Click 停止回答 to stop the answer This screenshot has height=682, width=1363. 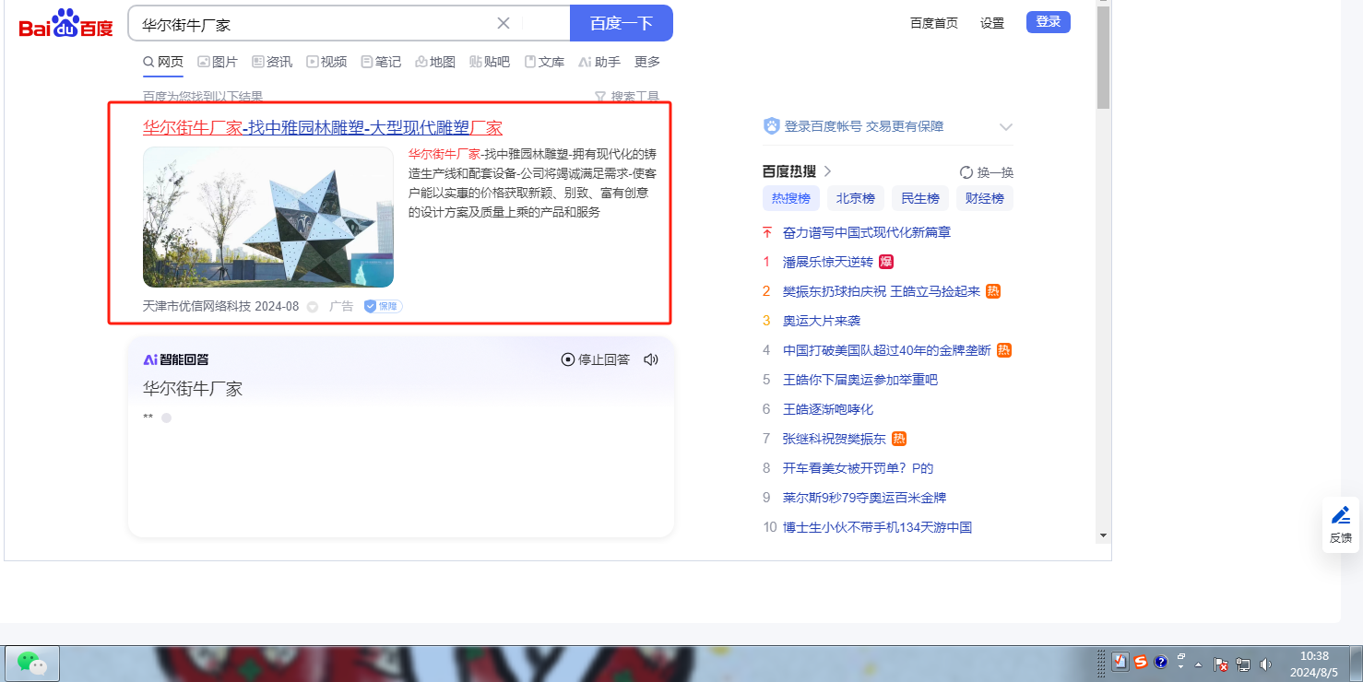(x=596, y=359)
